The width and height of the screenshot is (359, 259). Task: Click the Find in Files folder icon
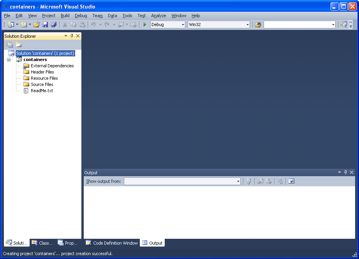(258, 24)
